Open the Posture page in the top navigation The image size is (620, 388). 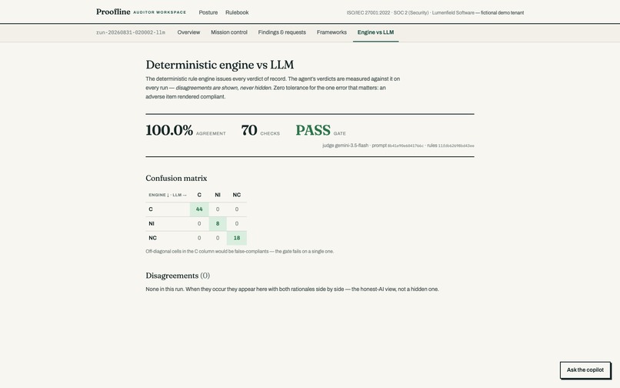(208, 12)
